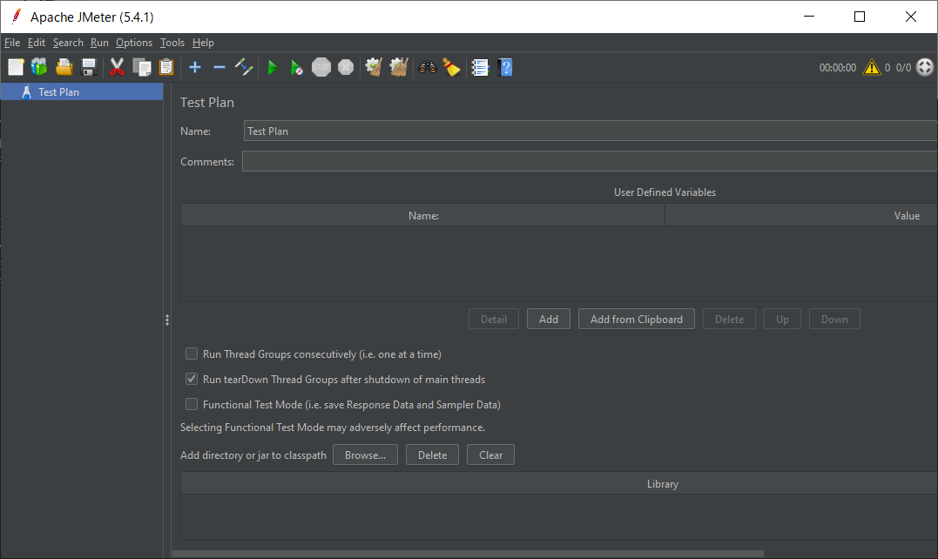Click the 00:00:00 elapsed time text

click(x=838, y=68)
